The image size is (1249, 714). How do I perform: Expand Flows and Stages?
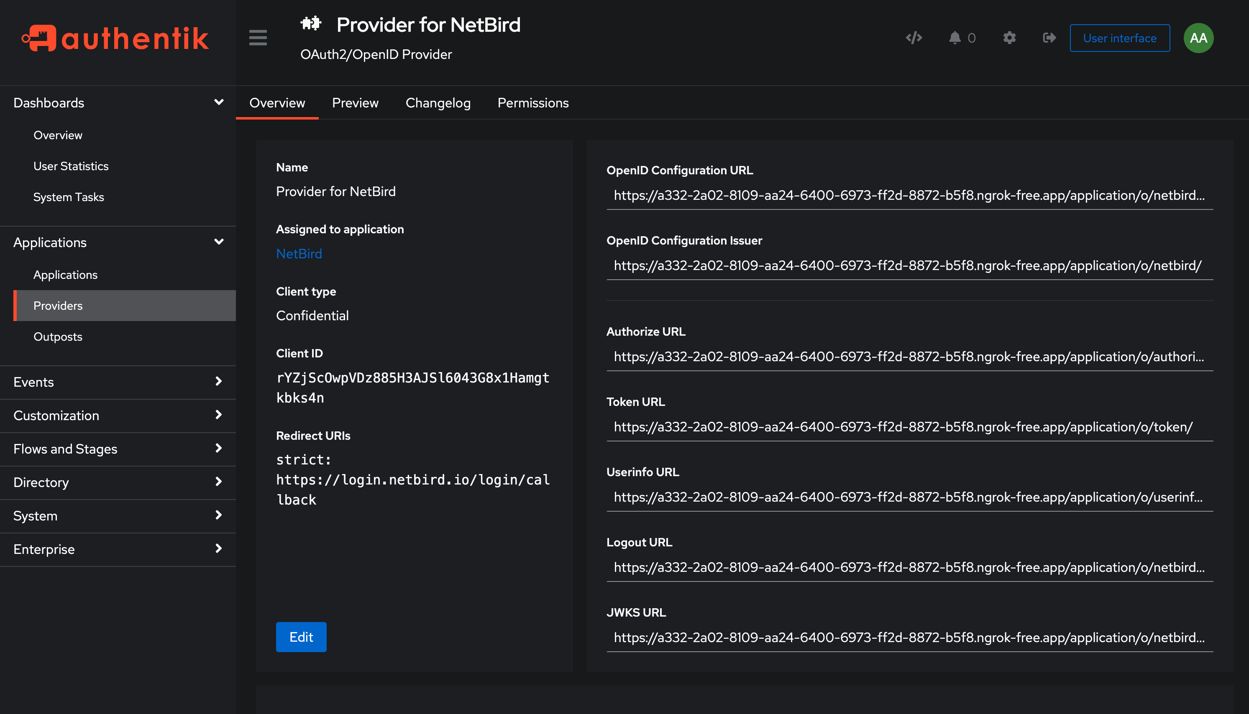(219, 449)
